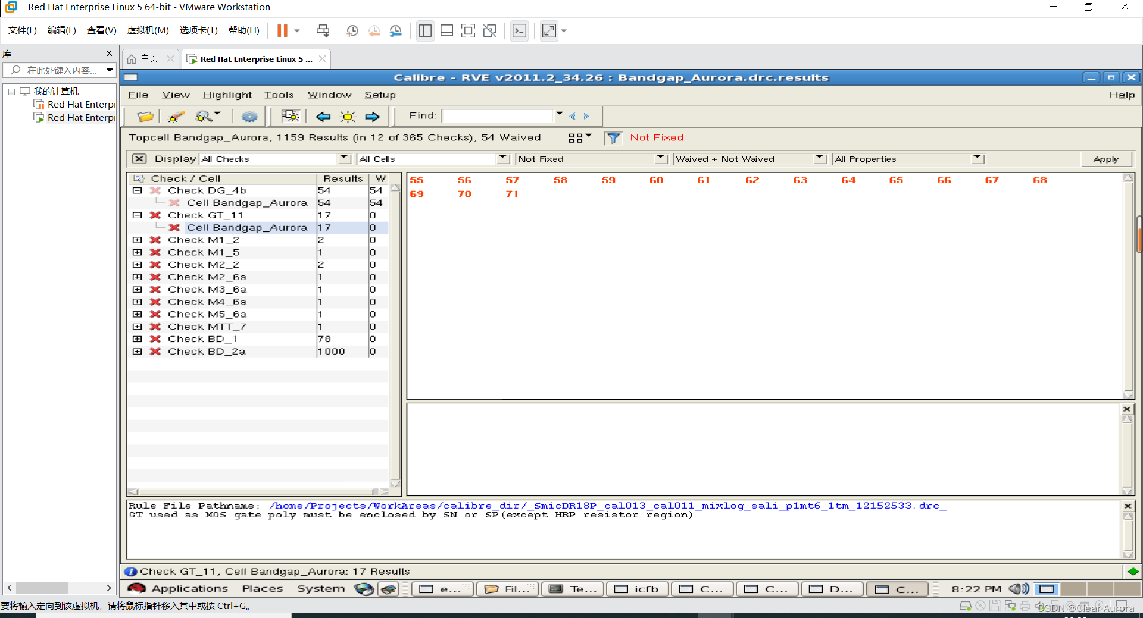Open the GNOME Applications menu

pyautogui.click(x=189, y=589)
